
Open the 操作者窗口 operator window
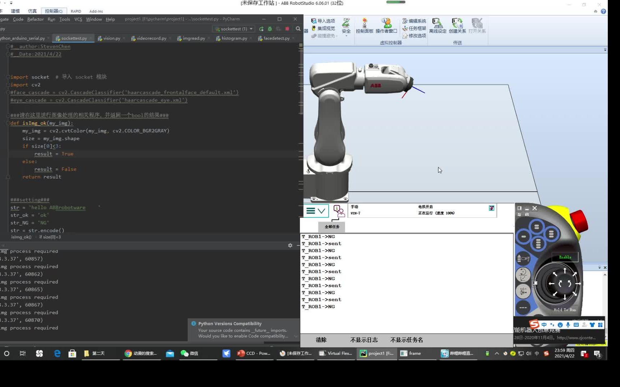click(x=386, y=25)
